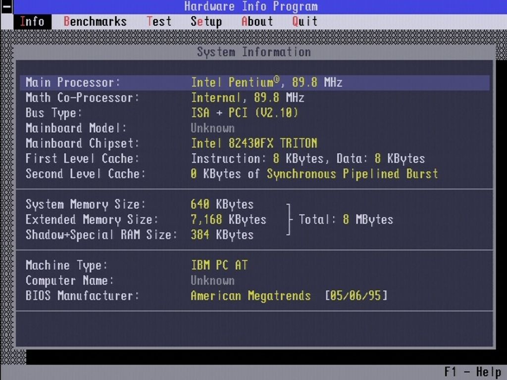This screenshot has width=507, height=380.
Task: Click the system menu box at top-left
Action: click(x=6, y=7)
